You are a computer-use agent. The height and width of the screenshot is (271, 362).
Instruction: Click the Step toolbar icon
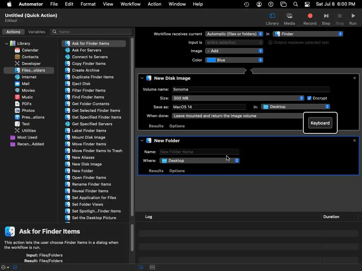326,16
